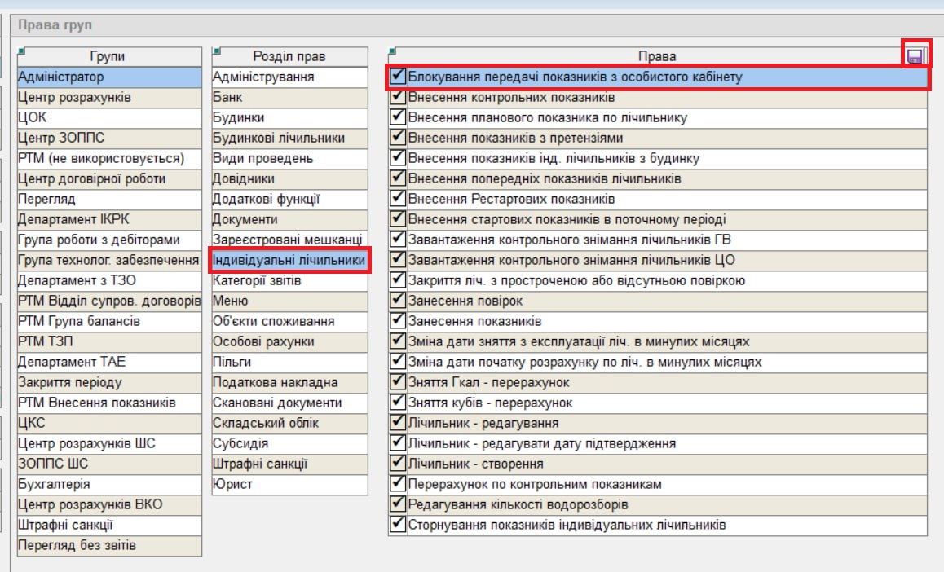Toggle Внесення контрольних показників checkbox
This screenshot has width=944, height=572.
click(x=399, y=97)
